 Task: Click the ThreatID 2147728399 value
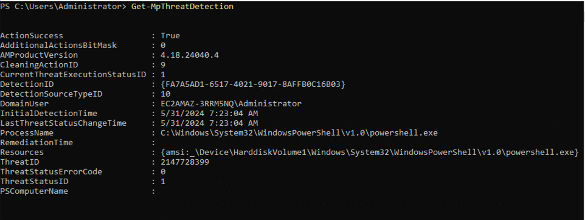[x=185, y=162]
